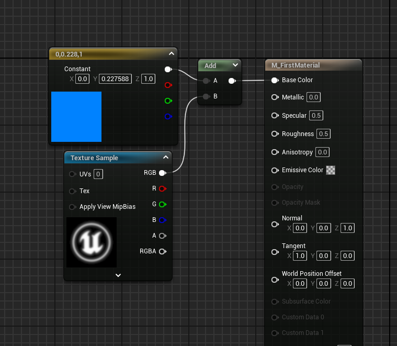Edit the Tangent Y value field
The image size is (397, 346).
pyautogui.click(x=324, y=255)
